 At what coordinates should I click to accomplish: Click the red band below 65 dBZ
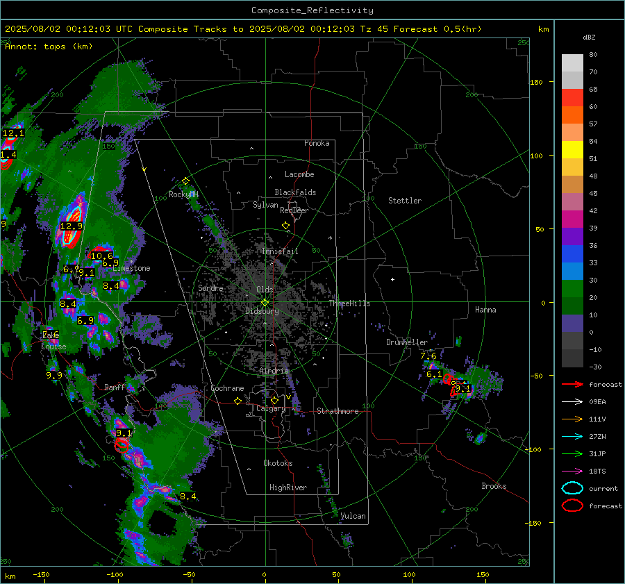coord(572,97)
